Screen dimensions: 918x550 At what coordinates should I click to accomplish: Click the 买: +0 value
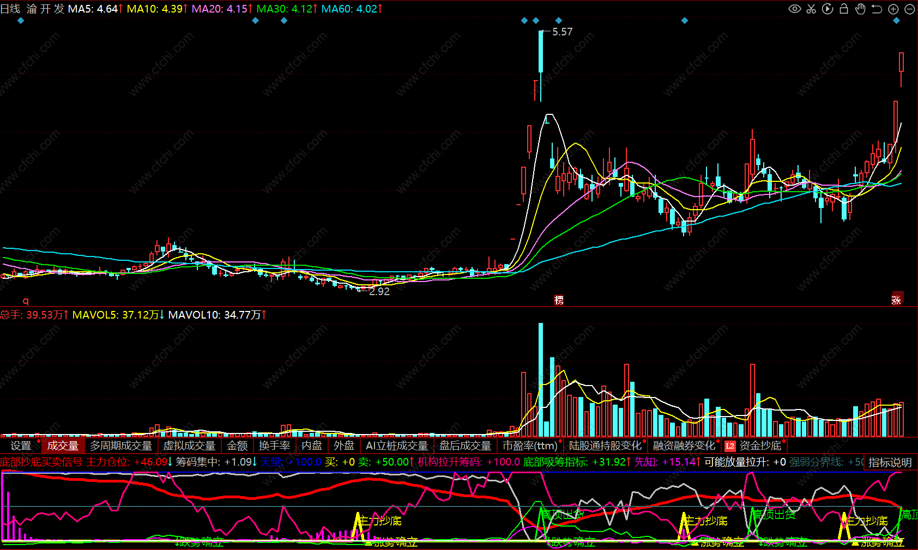[x=340, y=462]
